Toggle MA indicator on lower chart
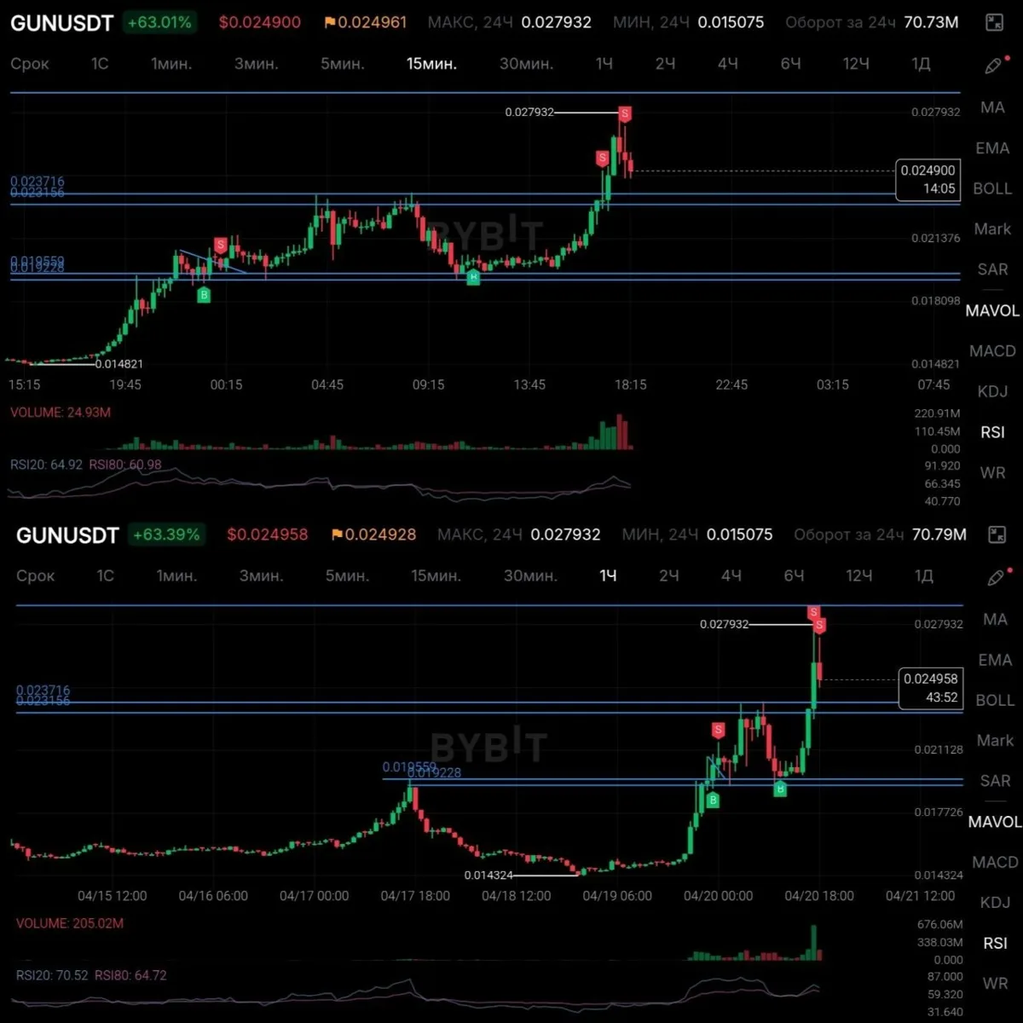 click(995, 620)
